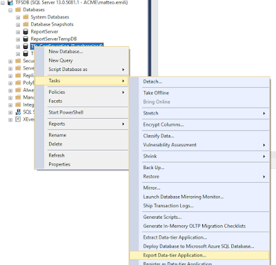
Task: Choose Generate Scripts... menu entry
Action: point(162,217)
